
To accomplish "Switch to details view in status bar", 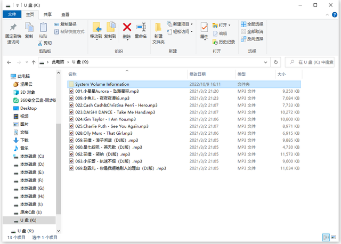I will [326, 237].
